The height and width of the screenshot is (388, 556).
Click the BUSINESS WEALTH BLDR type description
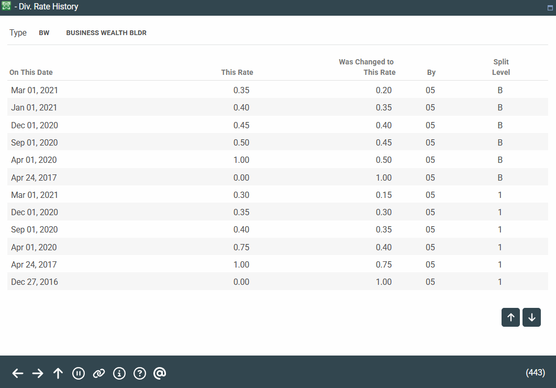[x=106, y=33]
